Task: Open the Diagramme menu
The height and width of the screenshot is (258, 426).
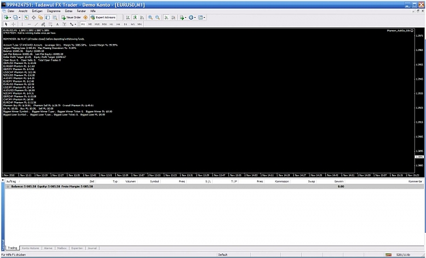Action: coord(54,11)
